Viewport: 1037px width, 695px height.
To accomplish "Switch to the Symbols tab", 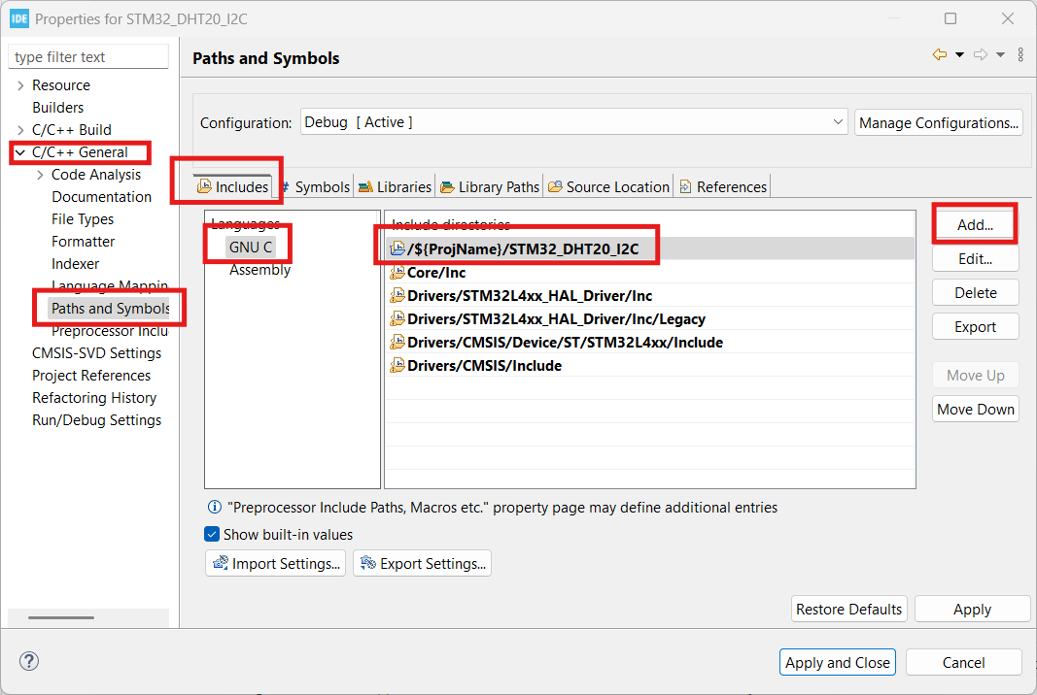I will pos(314,187).
